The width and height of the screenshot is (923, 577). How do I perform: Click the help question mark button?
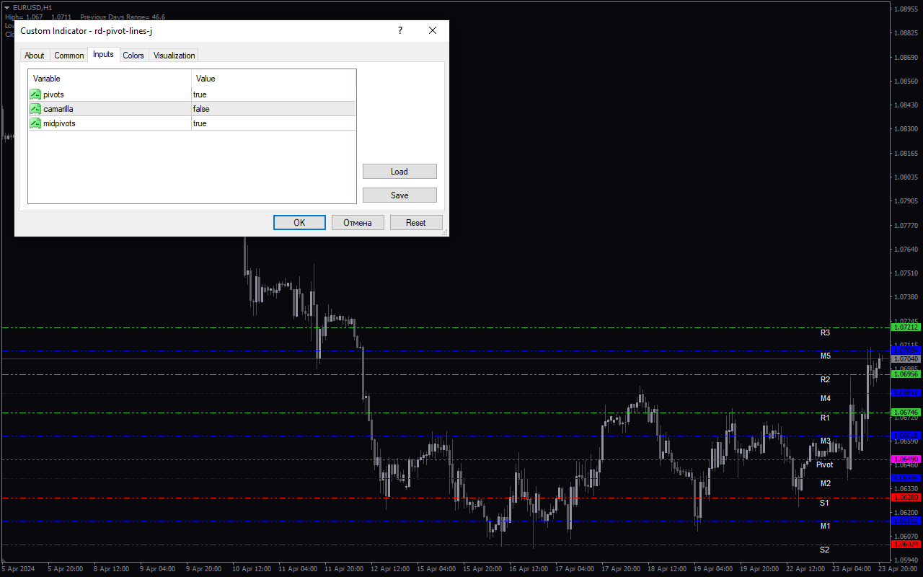tap(400, 30)
